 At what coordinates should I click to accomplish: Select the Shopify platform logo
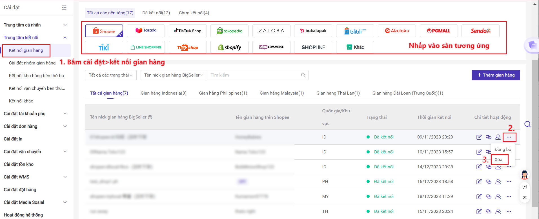coord(229,47)
